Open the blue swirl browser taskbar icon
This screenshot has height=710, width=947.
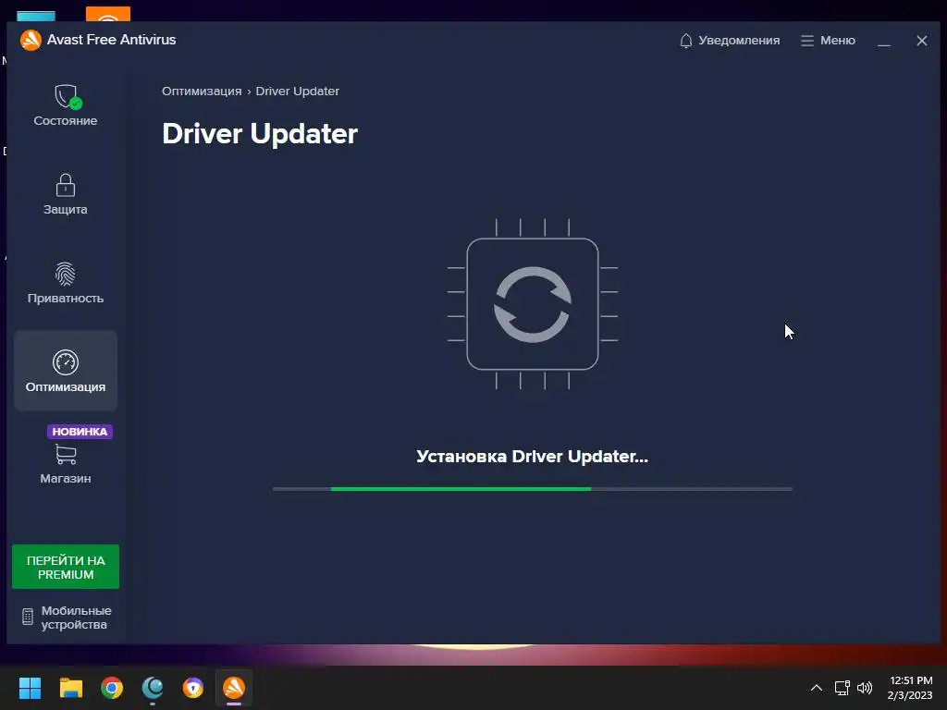[x=153, y=688]
